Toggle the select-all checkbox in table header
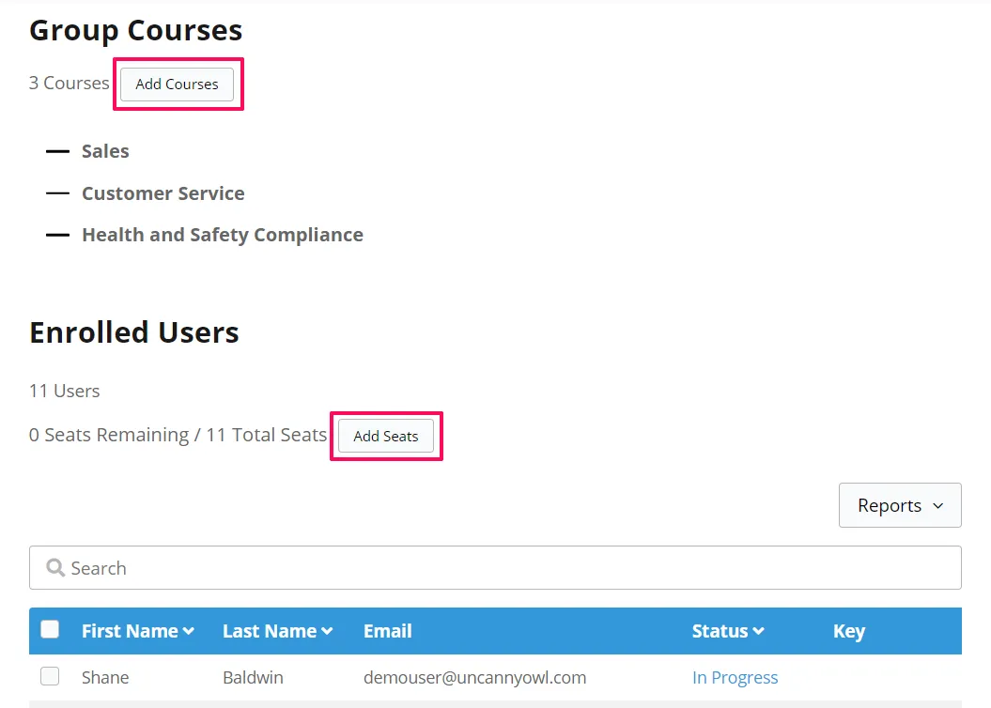Screen dimensions: 991x708 click(x=50, y=630)
